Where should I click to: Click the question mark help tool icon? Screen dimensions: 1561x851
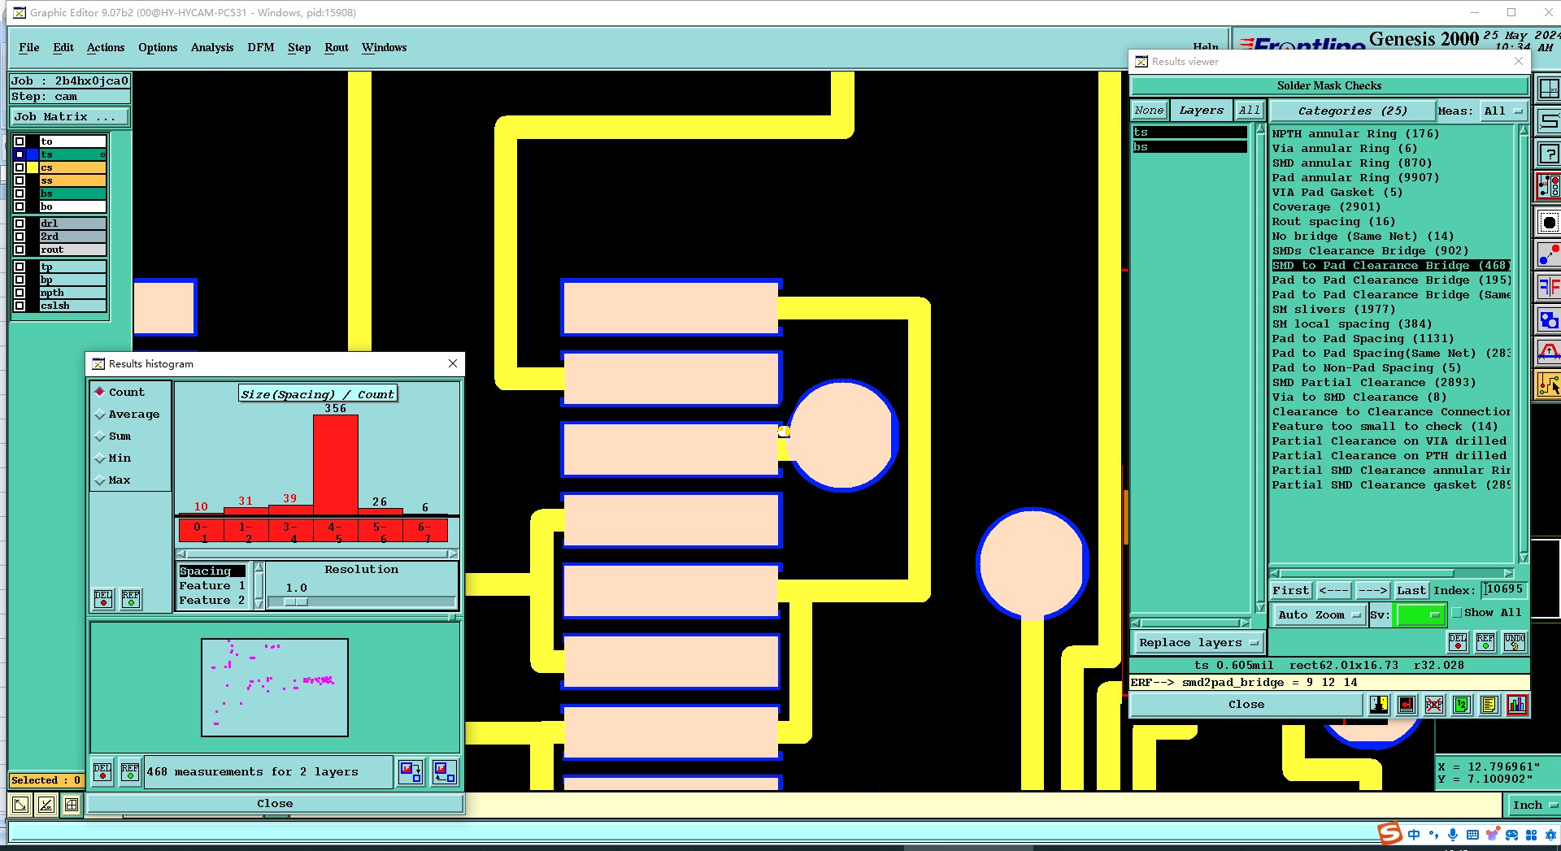1549,154
